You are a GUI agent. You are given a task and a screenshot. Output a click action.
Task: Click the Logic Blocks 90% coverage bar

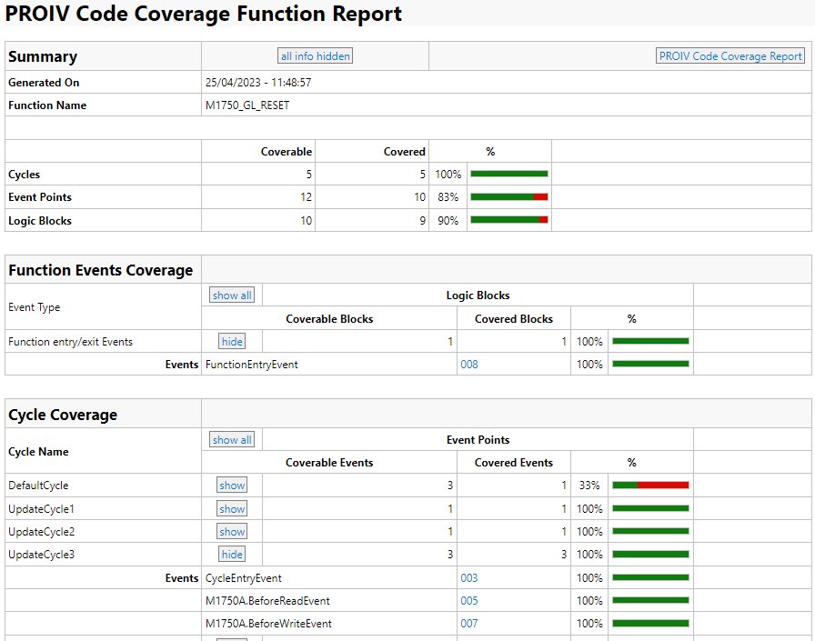click(x=509, y=220)
